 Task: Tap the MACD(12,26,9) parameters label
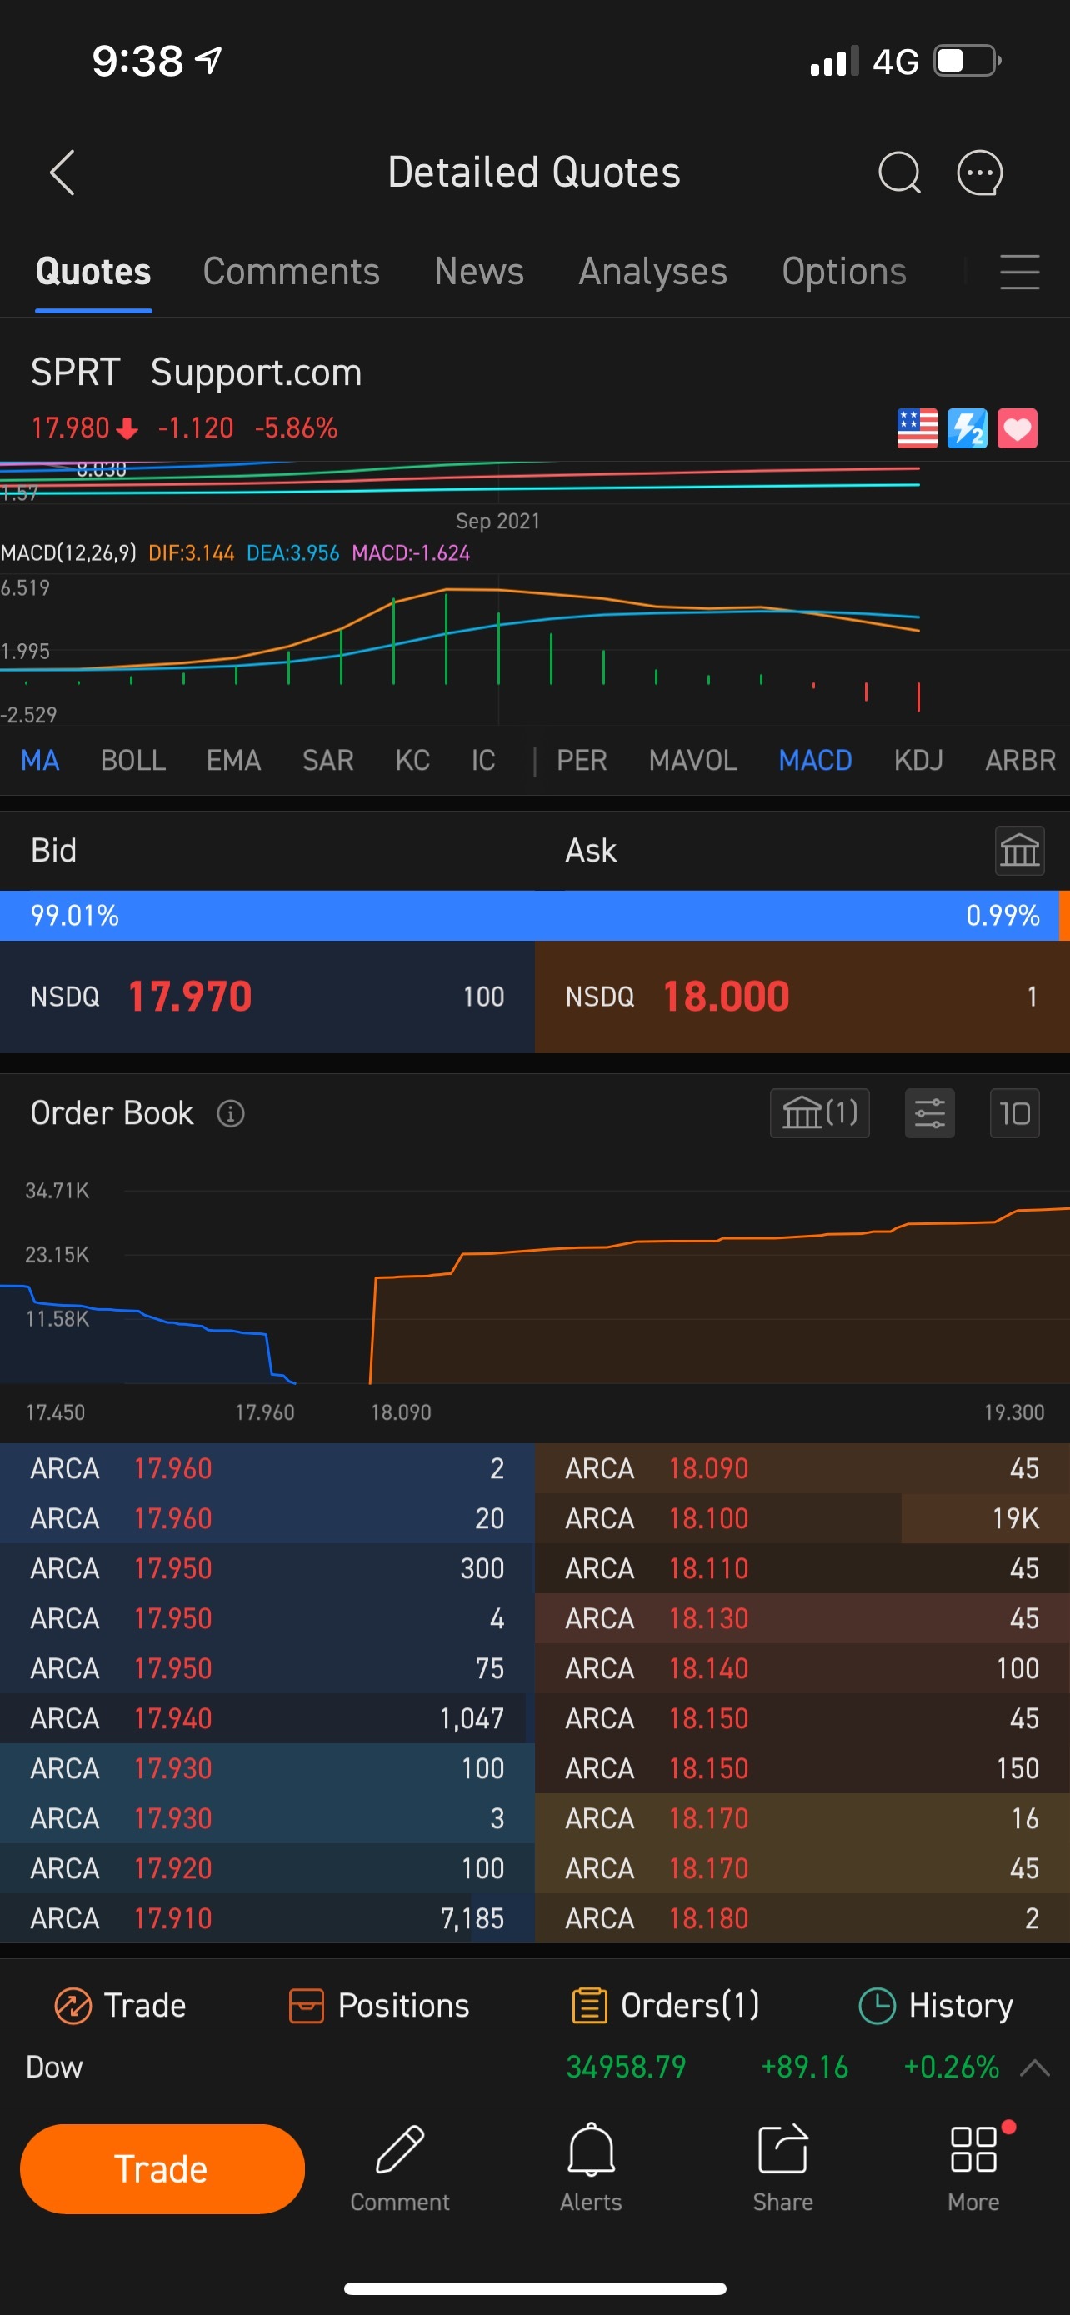[68, 552]
